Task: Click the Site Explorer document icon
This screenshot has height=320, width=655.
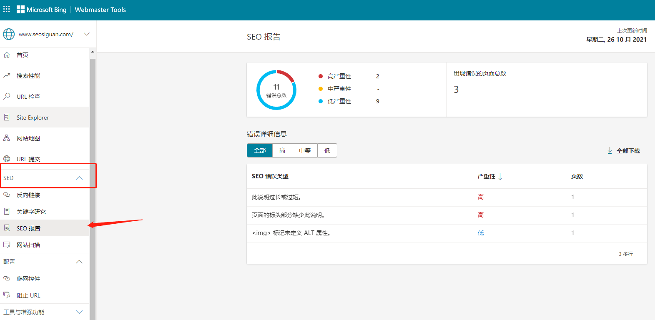Action: [x=7, y=117]
